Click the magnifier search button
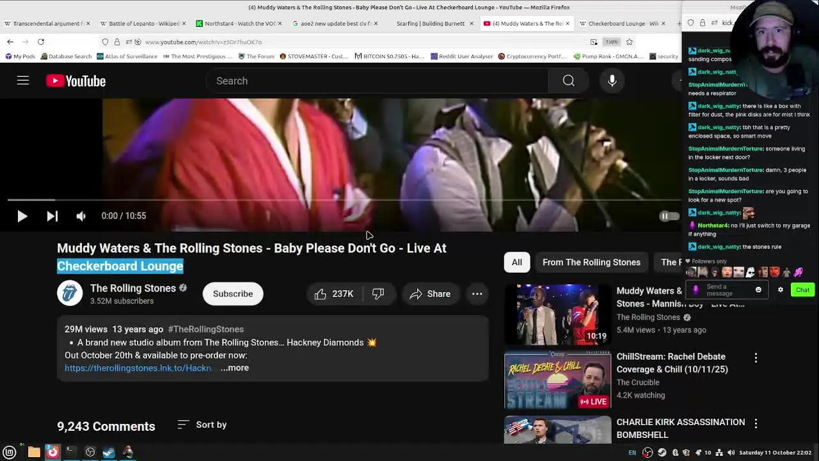 pos(568,81)
